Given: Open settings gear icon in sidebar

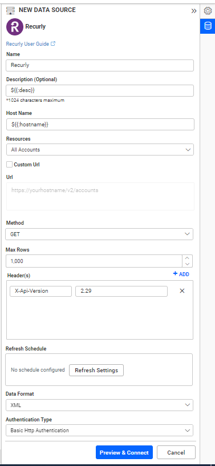Looking at the screenshot, I should [208, 11].
